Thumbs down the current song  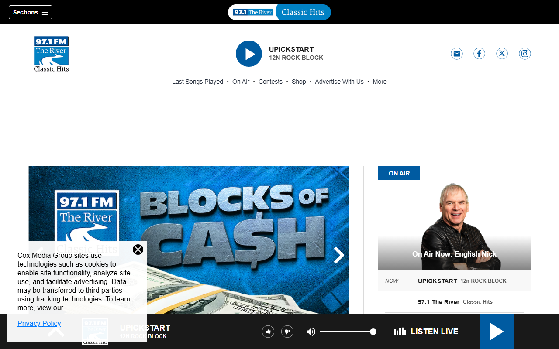point(287,332)
